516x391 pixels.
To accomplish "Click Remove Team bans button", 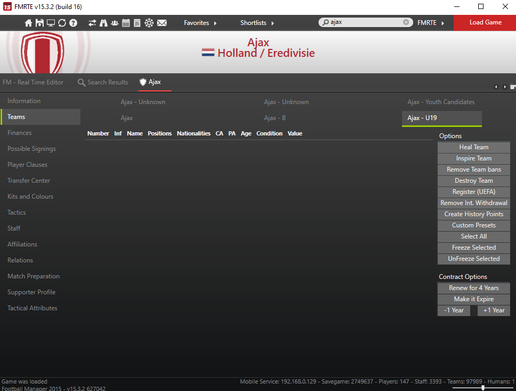I will [473, 169].
